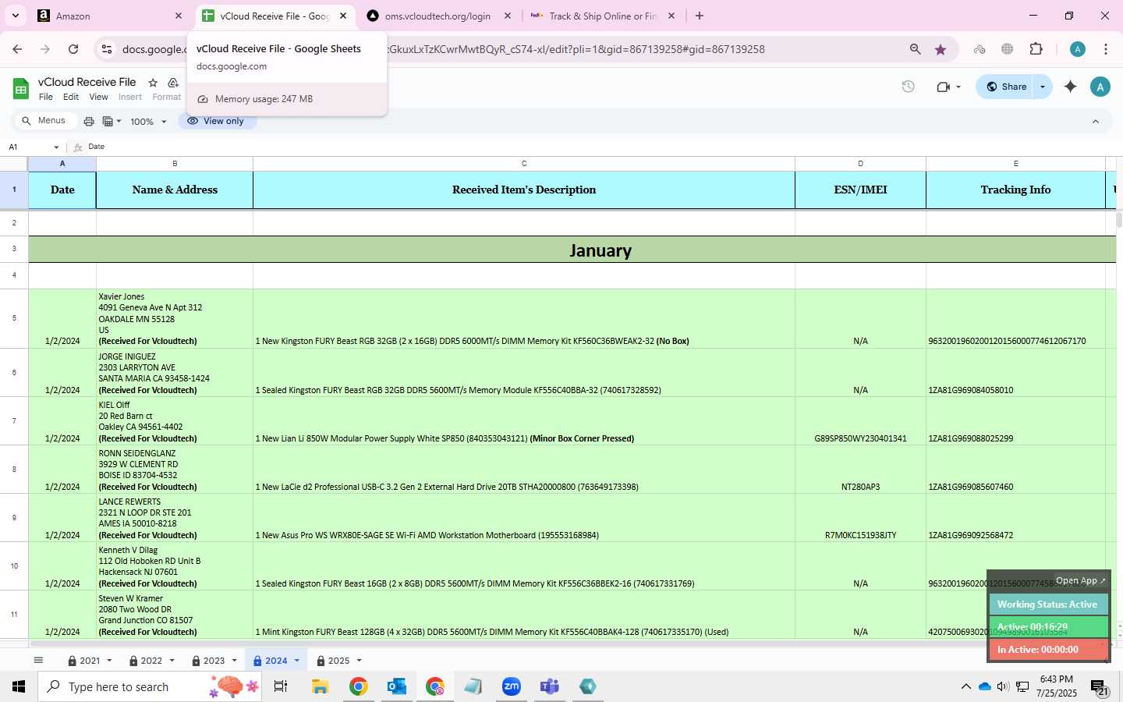Open the Google Sheets home icon

(x=21, y=89)
